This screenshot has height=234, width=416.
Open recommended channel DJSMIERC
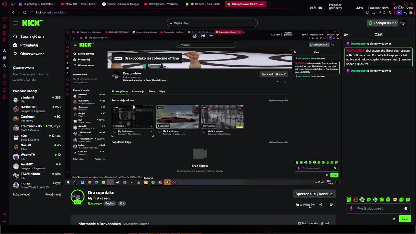click(x=37, y=109)
